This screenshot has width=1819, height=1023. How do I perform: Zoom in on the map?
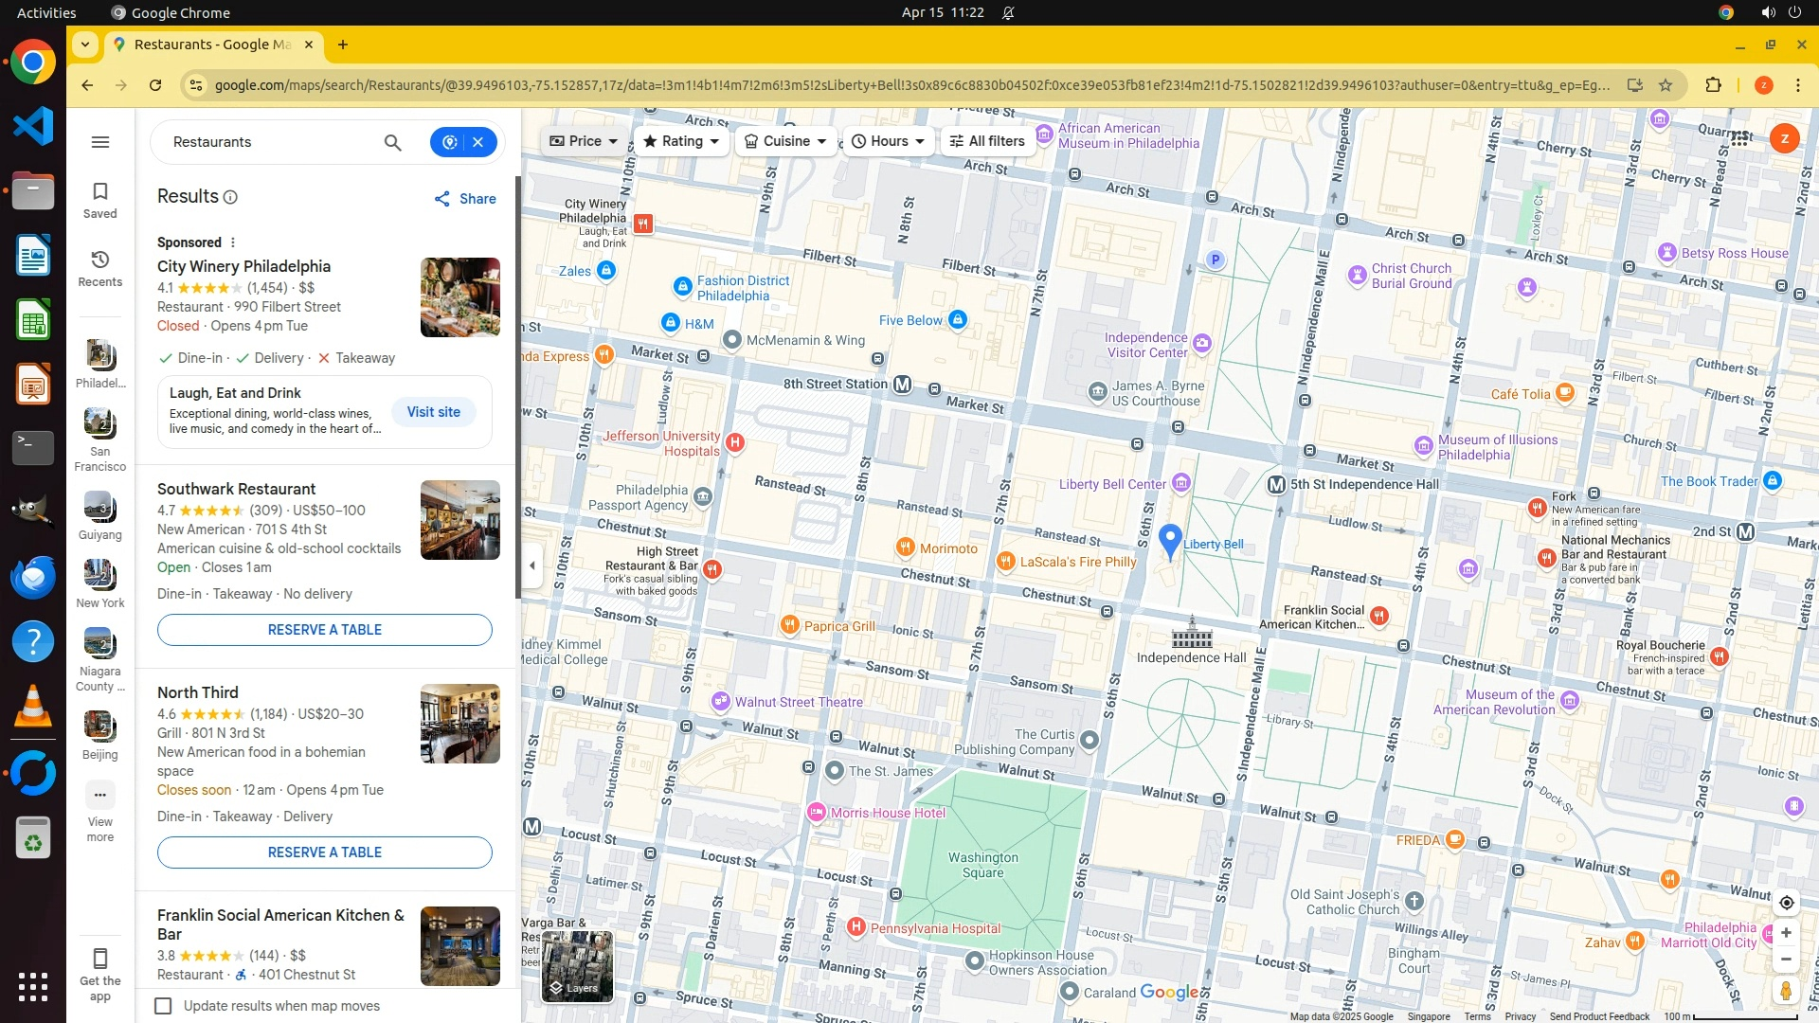coord(1786,933)
